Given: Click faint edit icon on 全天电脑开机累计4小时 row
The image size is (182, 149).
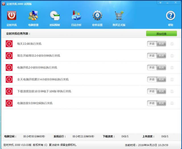Looking at the screenshot, I should point(172,79).
